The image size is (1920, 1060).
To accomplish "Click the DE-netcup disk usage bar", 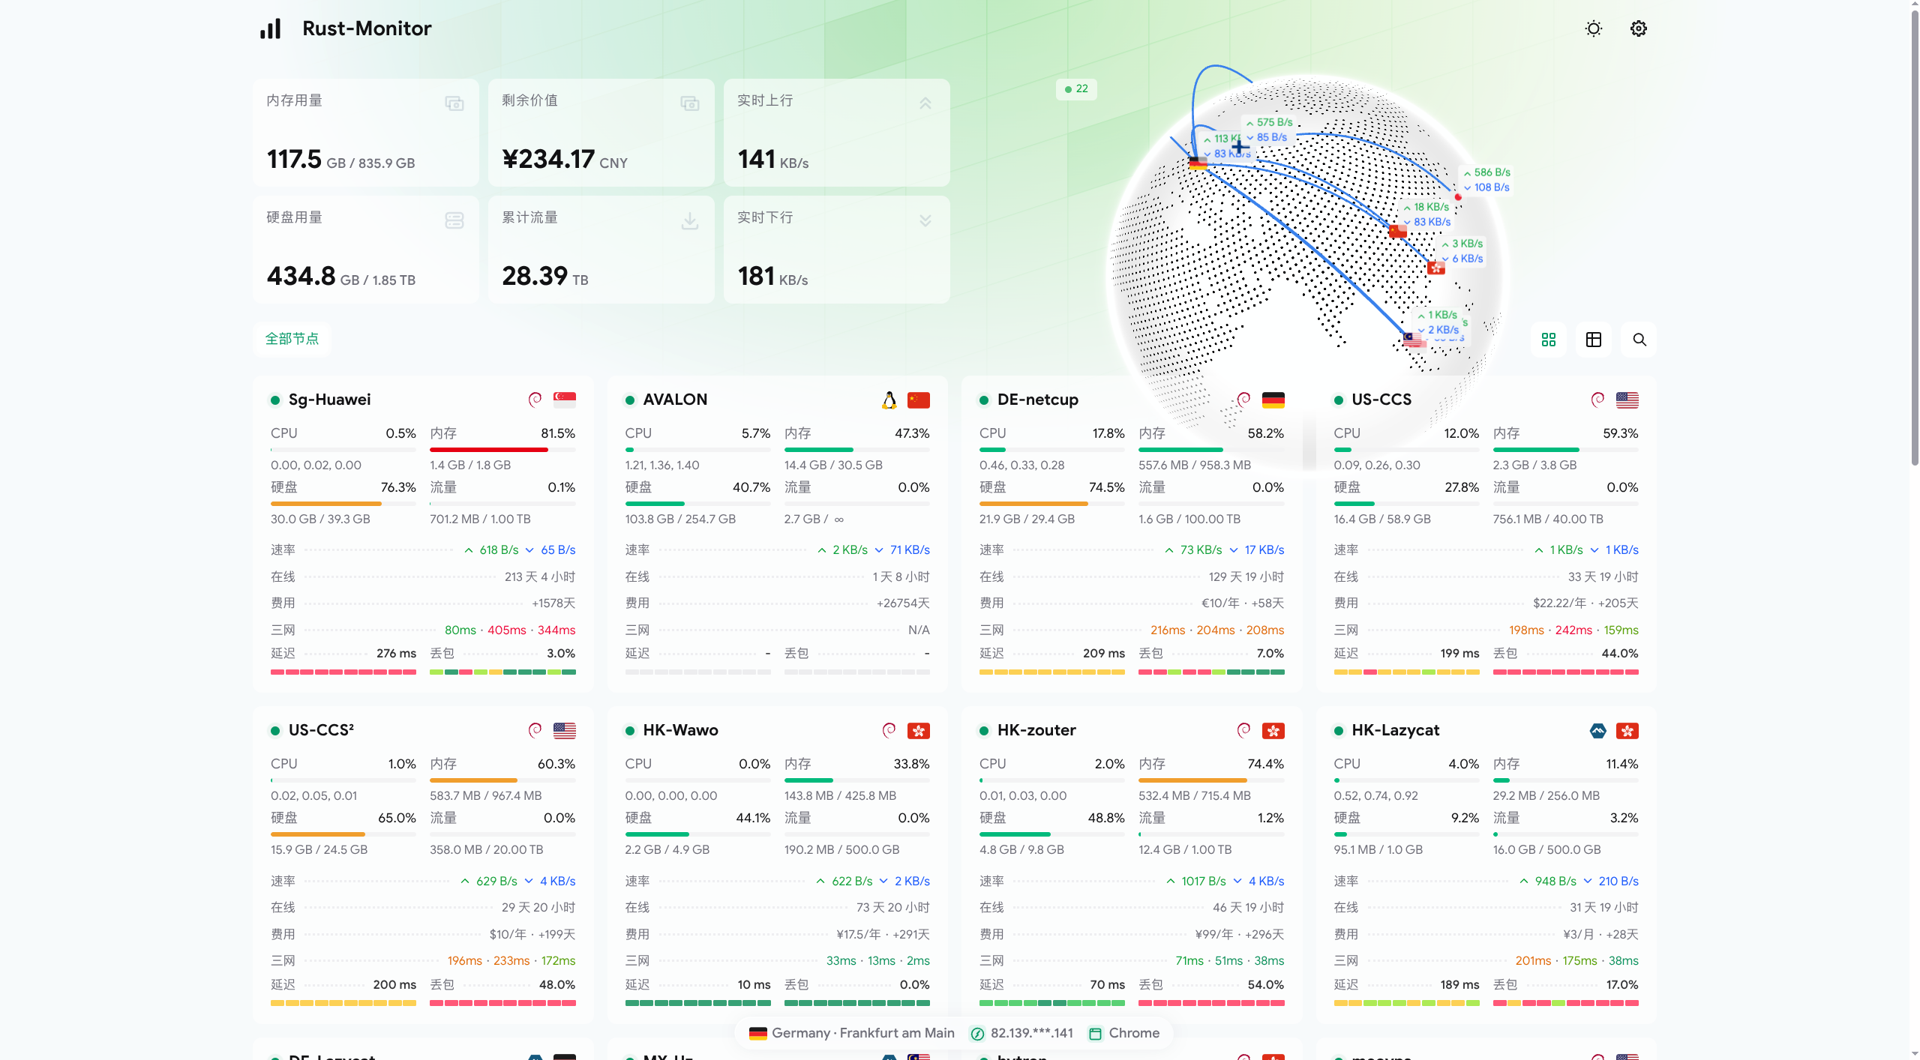I will coord(1052,504).
